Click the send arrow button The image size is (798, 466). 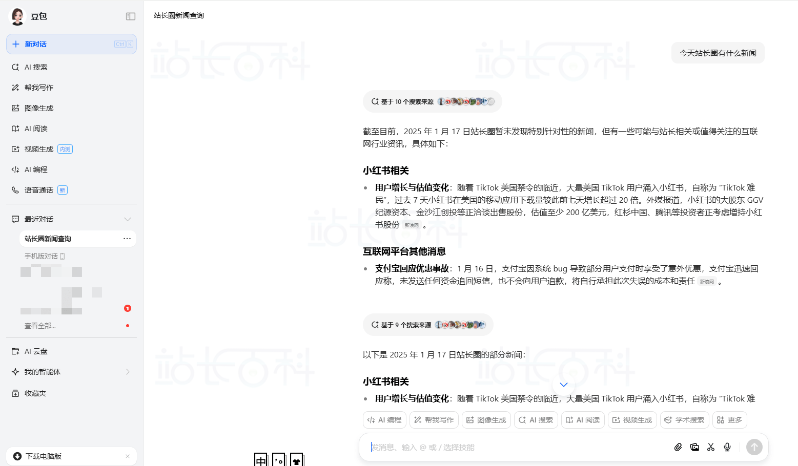(x=754, y=447)
